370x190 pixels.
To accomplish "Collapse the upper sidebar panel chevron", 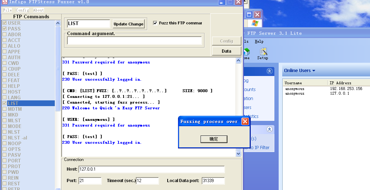I will pos(269,71).
